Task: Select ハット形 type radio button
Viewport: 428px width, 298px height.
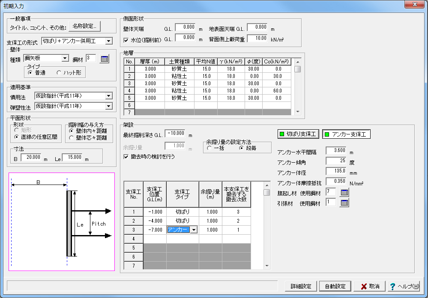Action: pos(60,73)
